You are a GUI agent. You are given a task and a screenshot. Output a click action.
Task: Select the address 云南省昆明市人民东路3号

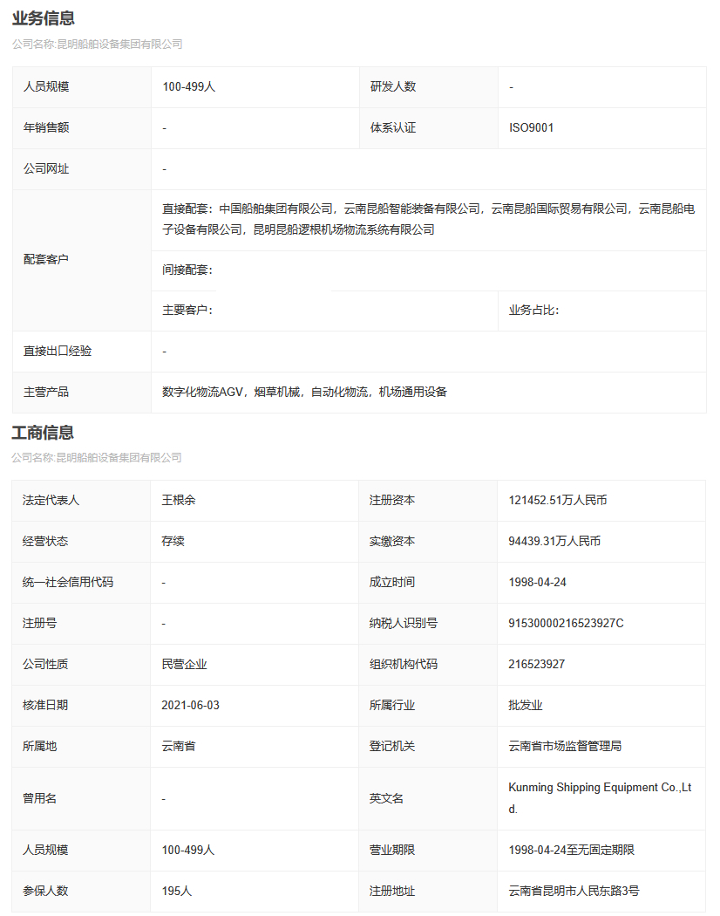point(574,891)
